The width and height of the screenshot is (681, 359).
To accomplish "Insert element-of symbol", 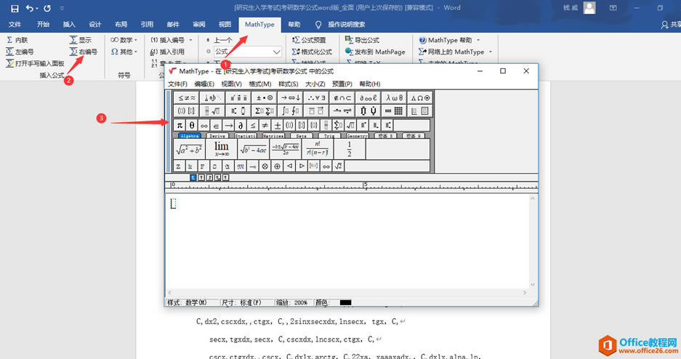I will pyautogui.click(x=216, y=126).
